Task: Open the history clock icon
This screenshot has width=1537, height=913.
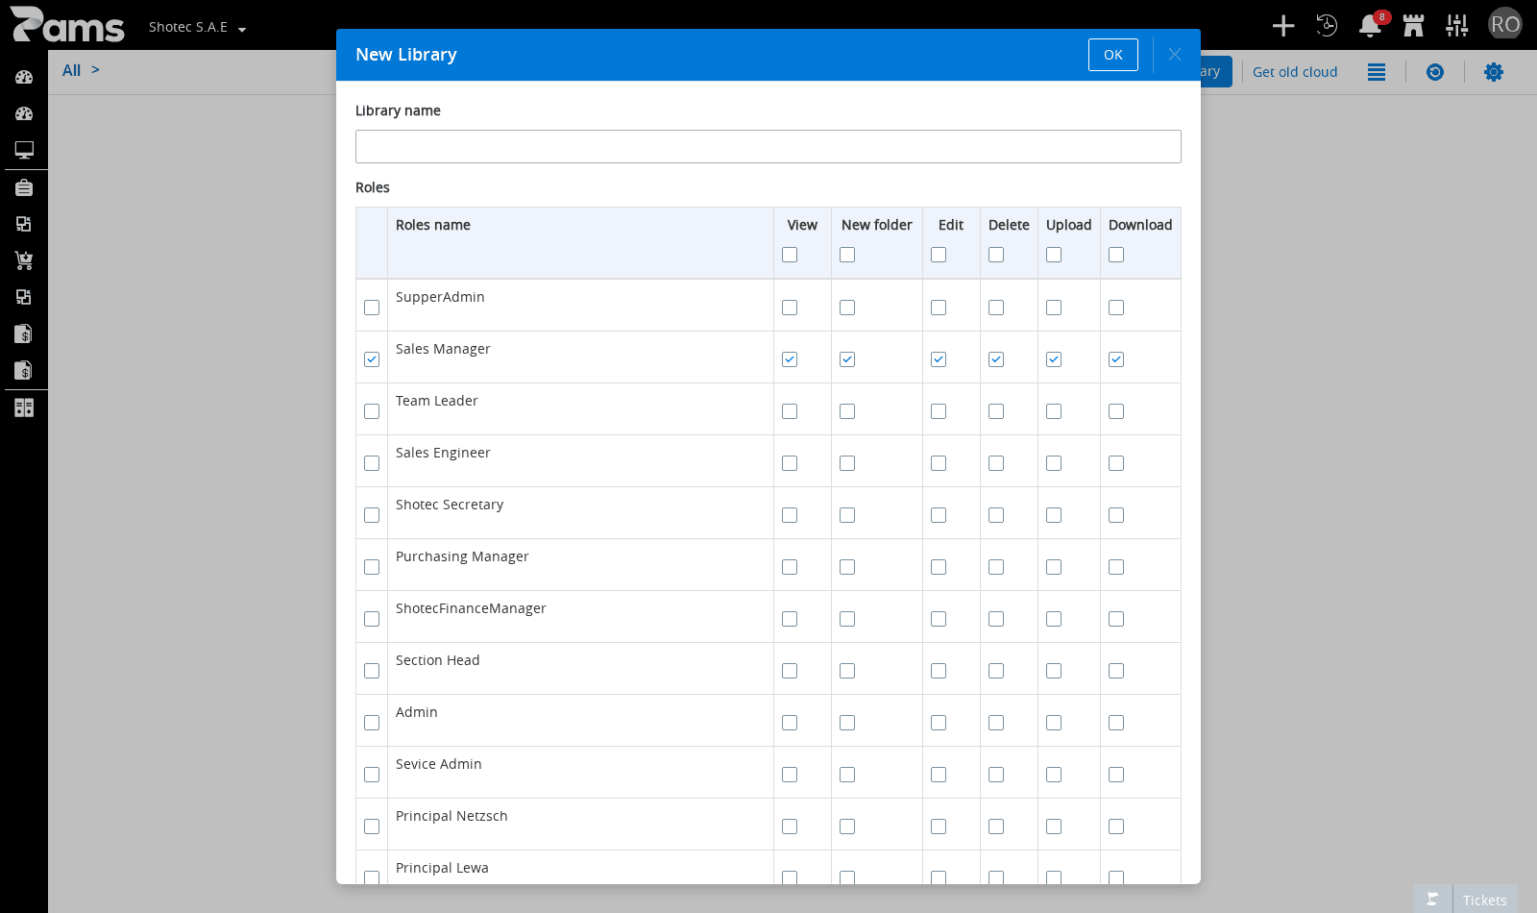Action: [x=1327, y=26]
